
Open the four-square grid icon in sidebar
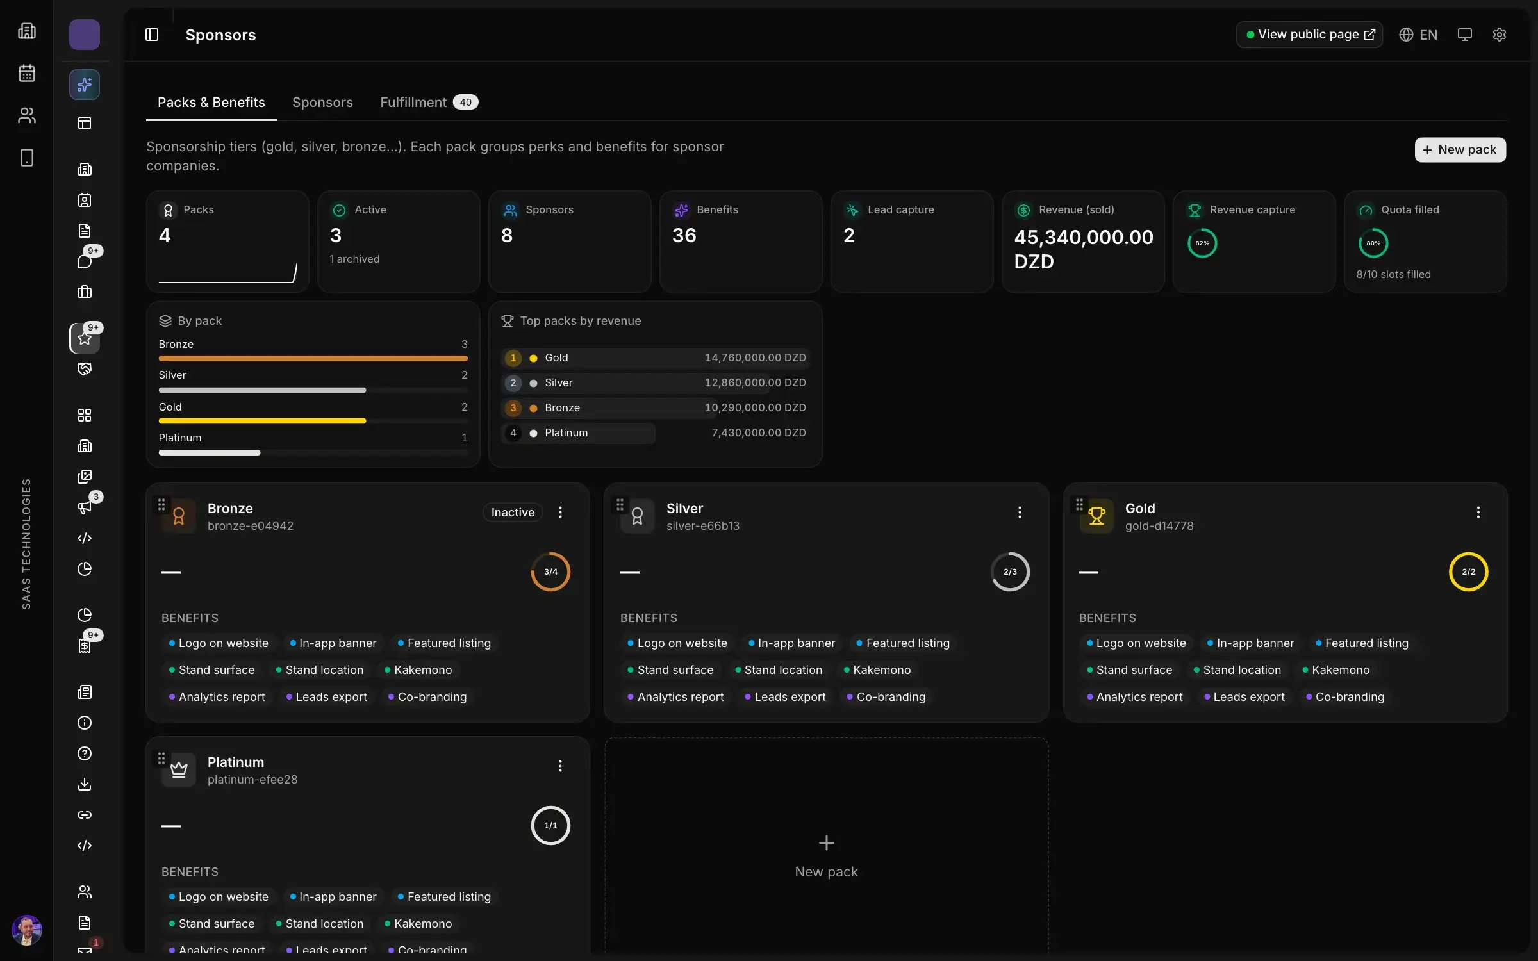pyautogui.click(x=85, y=415)
